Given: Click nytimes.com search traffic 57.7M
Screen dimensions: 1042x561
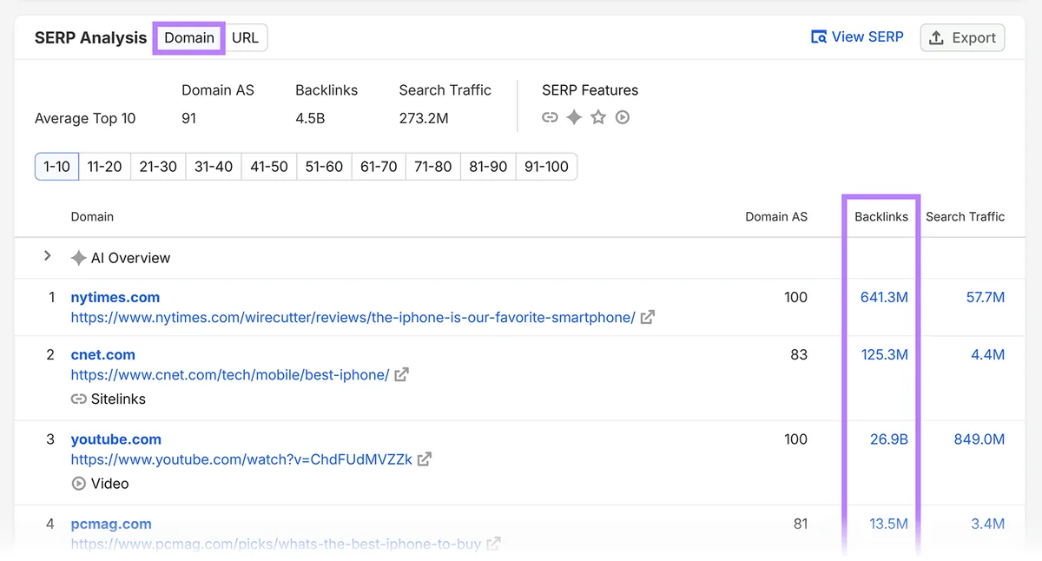Looking at the screenshot, I should pyautogui.click(x=986, y=297).
